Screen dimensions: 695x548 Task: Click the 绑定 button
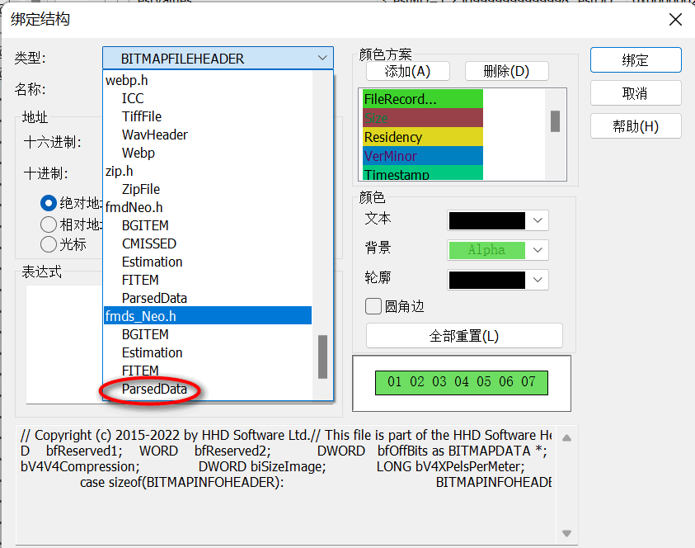point(636,59)
